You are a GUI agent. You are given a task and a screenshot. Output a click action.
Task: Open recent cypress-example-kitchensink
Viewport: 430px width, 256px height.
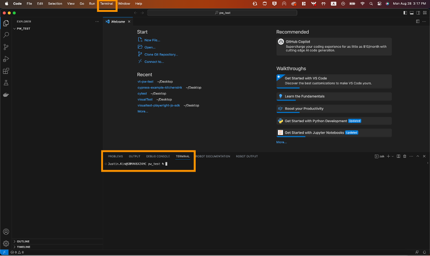click(x=159, y=88)
